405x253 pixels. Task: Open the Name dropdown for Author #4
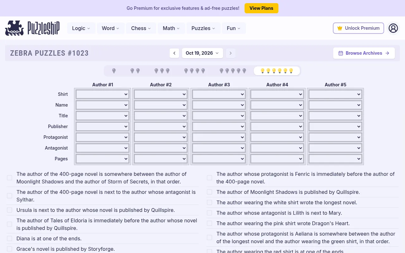point(277,105)
